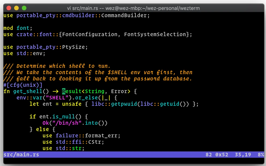Screen dimensions: 266x166
Task: Click the red close window button
Action: (x=9, y=8)
